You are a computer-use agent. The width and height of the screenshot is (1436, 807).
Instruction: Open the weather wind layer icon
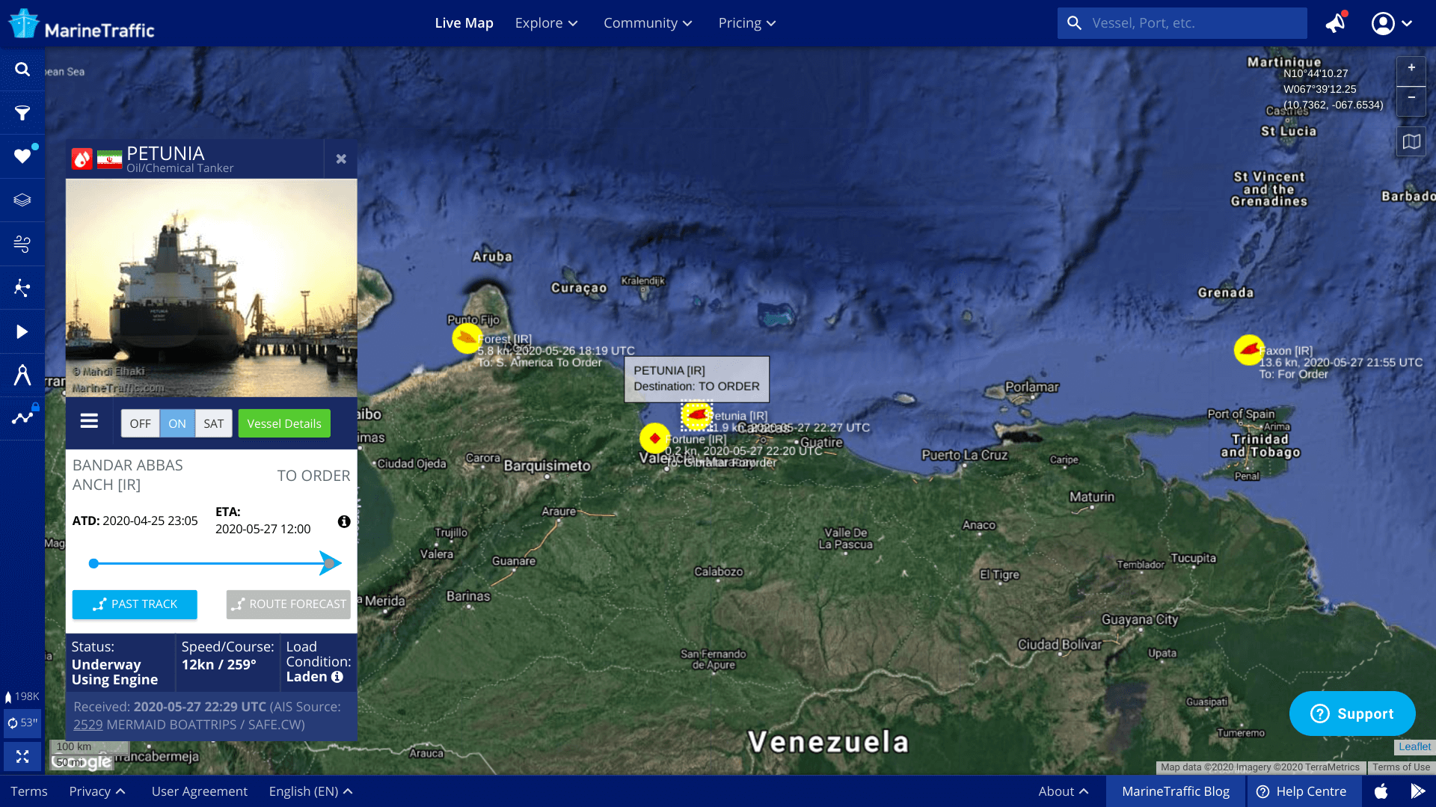click(x=22, y=244)
